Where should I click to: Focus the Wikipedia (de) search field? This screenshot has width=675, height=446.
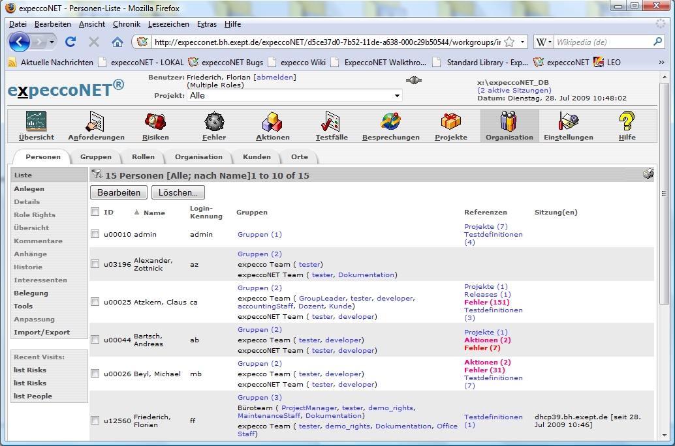tap(603, 42)
